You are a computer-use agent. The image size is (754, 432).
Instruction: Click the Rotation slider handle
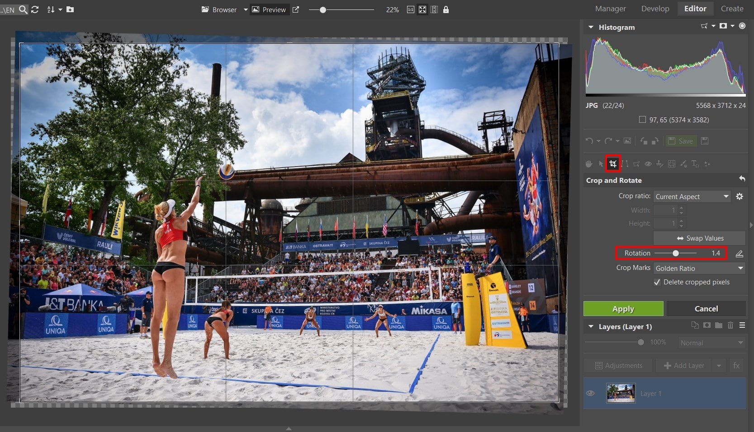[675, 253]
